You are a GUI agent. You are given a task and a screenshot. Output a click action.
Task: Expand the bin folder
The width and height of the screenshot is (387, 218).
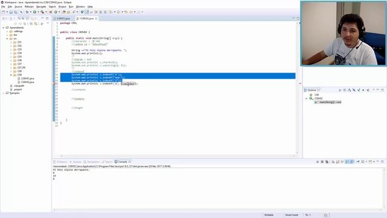7,35
